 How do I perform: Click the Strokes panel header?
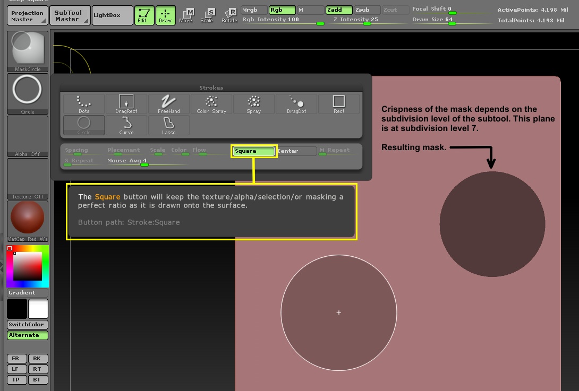[211, 88]
